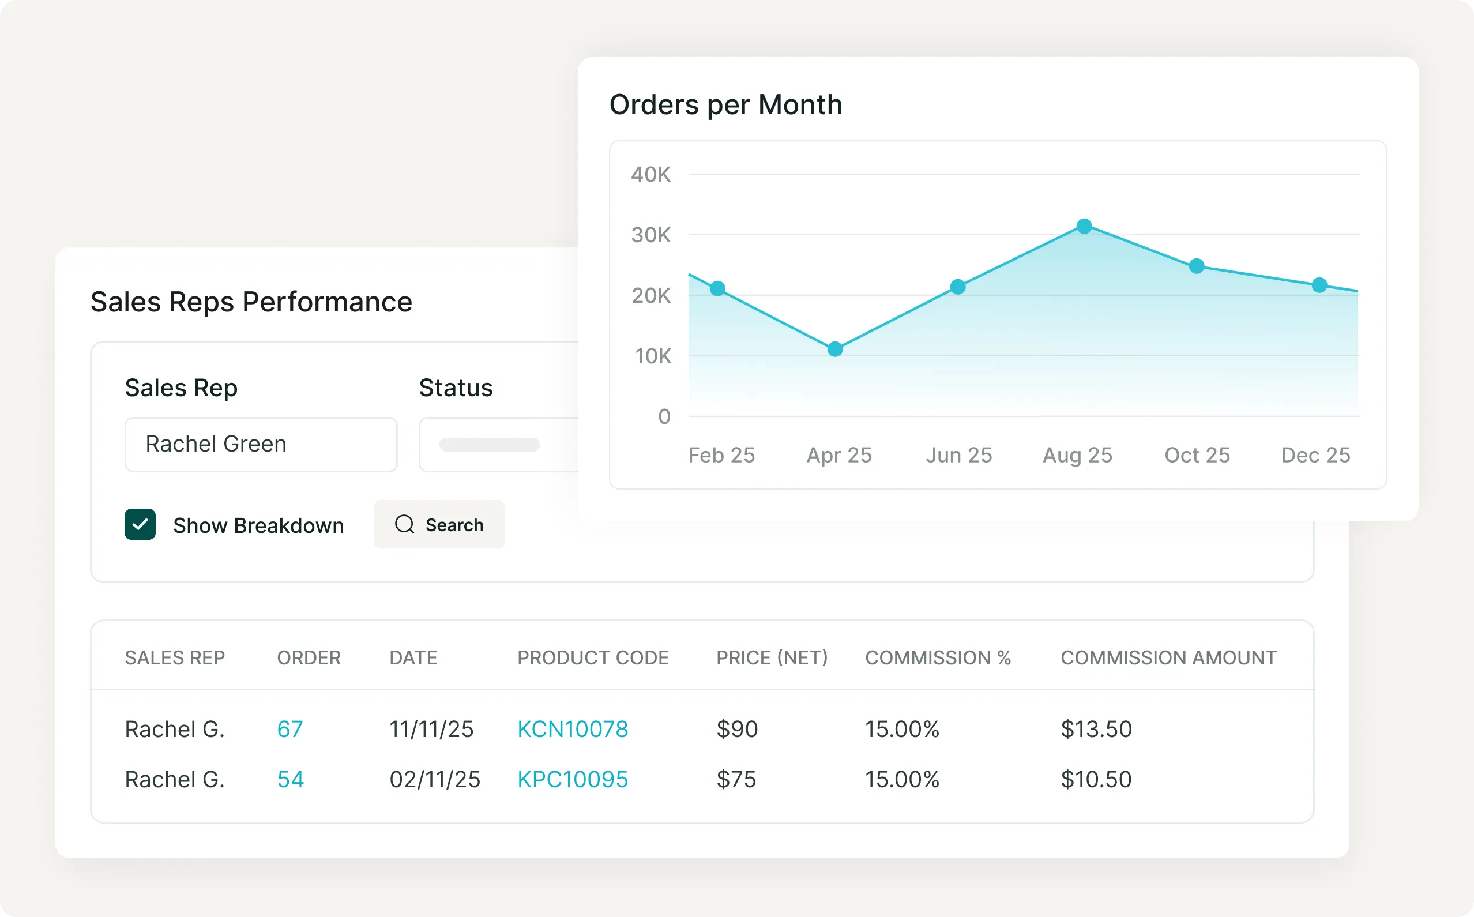This screenshot has height=917, width=1474.
Task: Click the Rachel Green sales rep field
Action: coord(261,445)
